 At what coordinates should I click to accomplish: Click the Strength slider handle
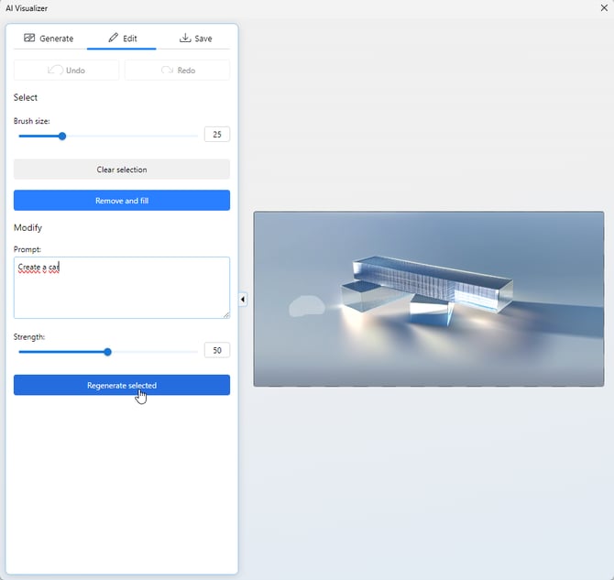[x=107, y=352]
